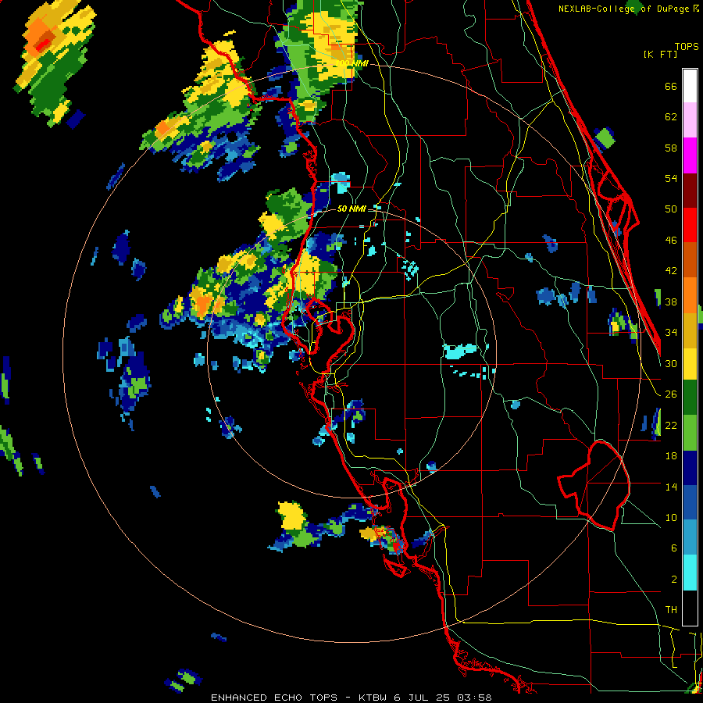Click the 58 legend value

671,148
